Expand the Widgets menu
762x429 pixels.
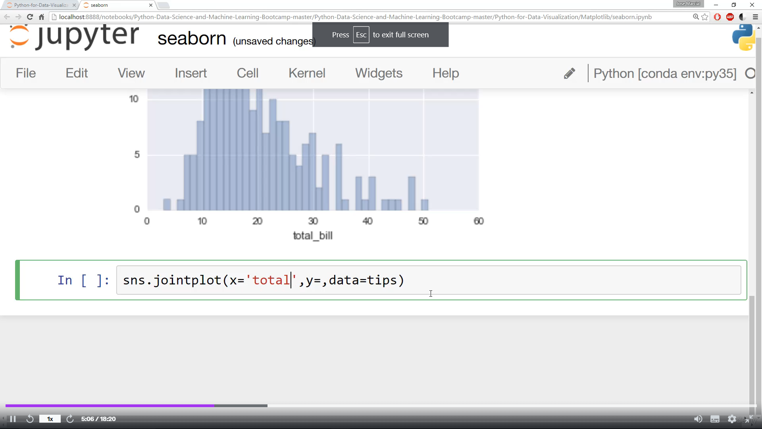[379, 73]
